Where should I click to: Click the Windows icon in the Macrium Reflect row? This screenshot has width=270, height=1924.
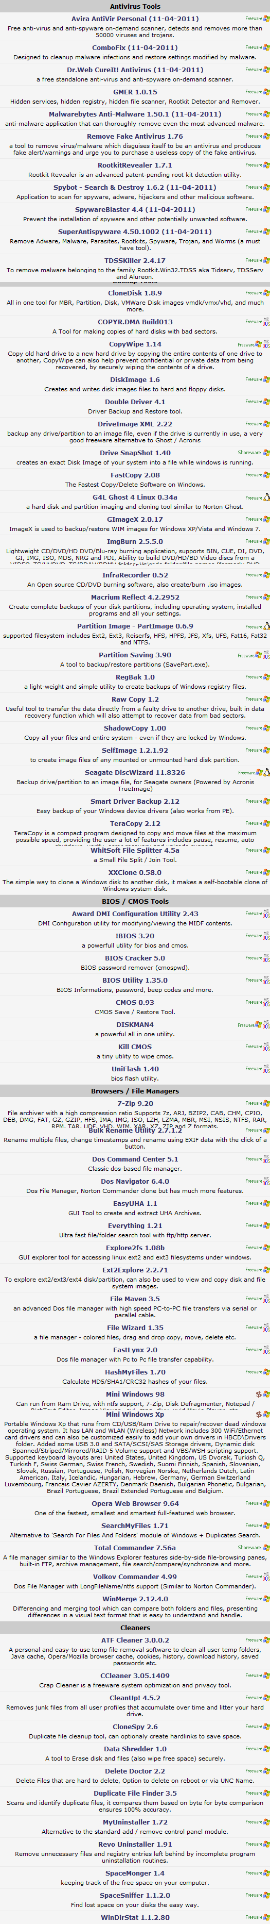click(x=266, y=598)
